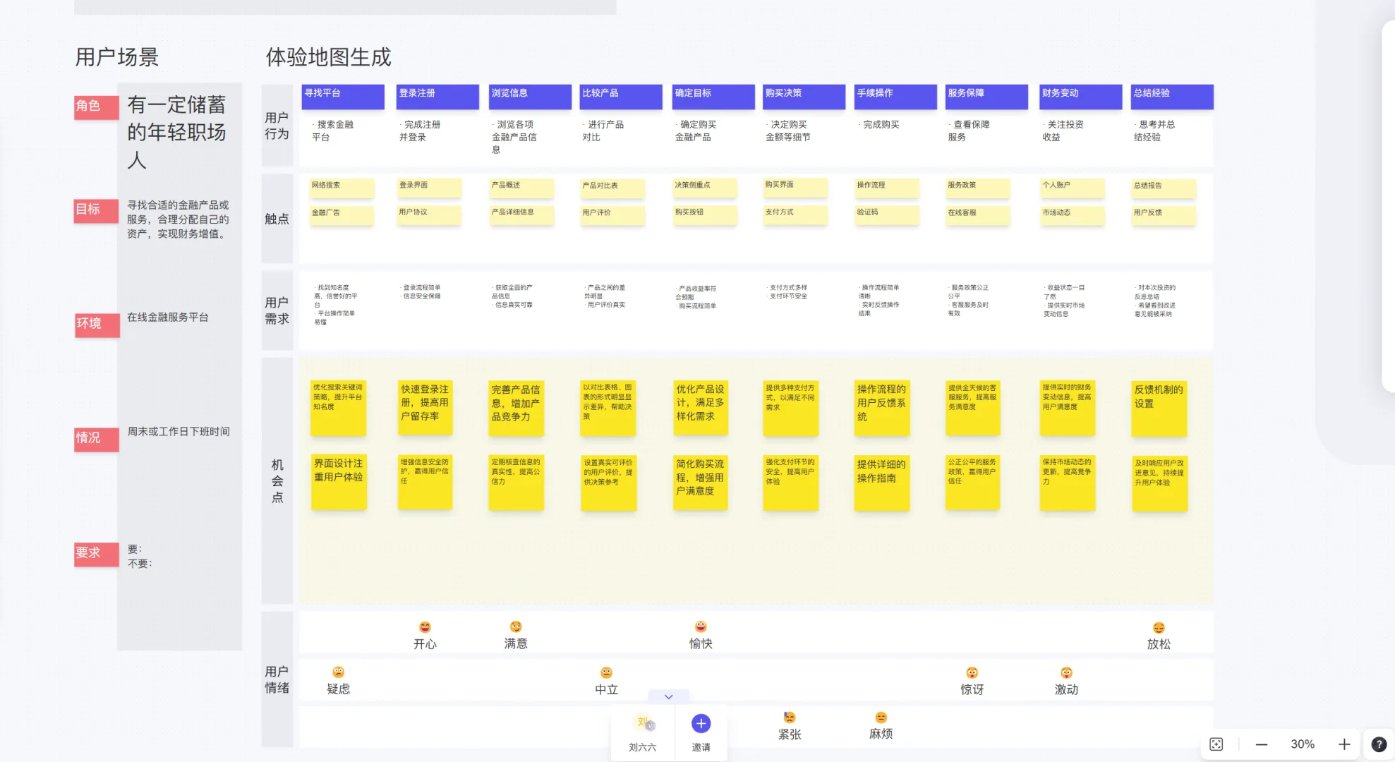
Task: Click the blue invite plus icon
Action: (701, 724)
